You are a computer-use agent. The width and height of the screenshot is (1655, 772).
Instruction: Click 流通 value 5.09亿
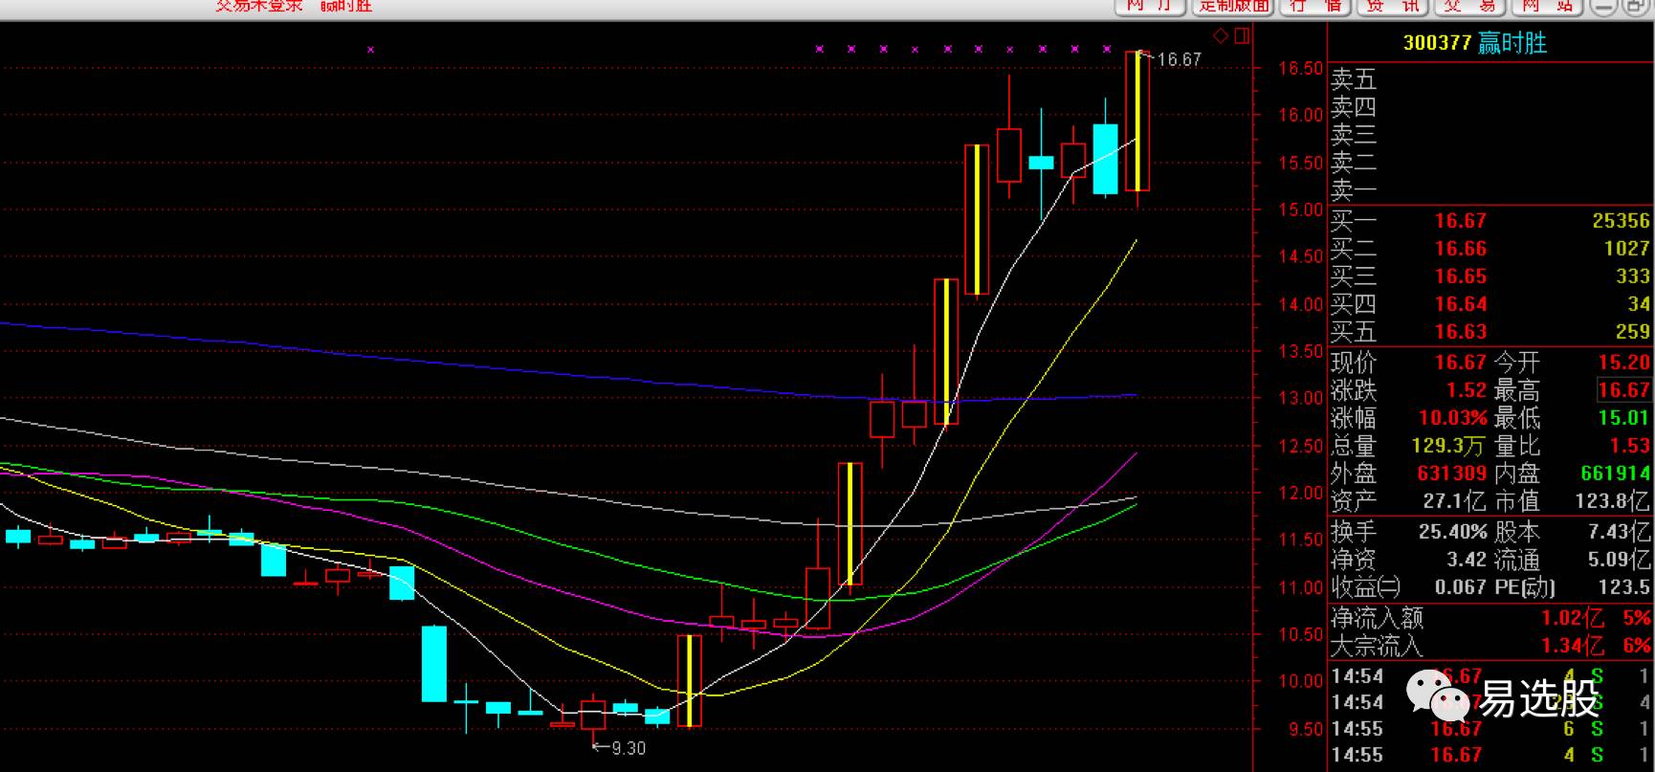pyautogui.click(x=1619, y=560)
